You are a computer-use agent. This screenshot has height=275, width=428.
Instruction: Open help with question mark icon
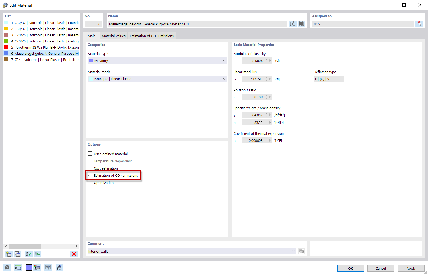[7, 268]
